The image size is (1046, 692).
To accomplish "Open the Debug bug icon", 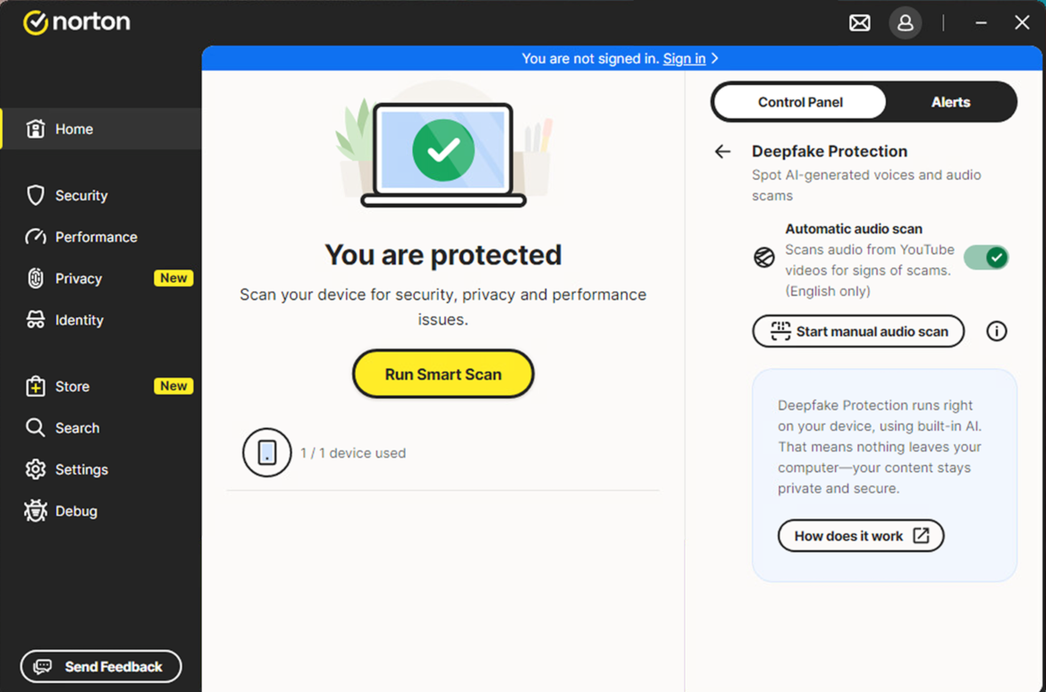I will (35, 511).
